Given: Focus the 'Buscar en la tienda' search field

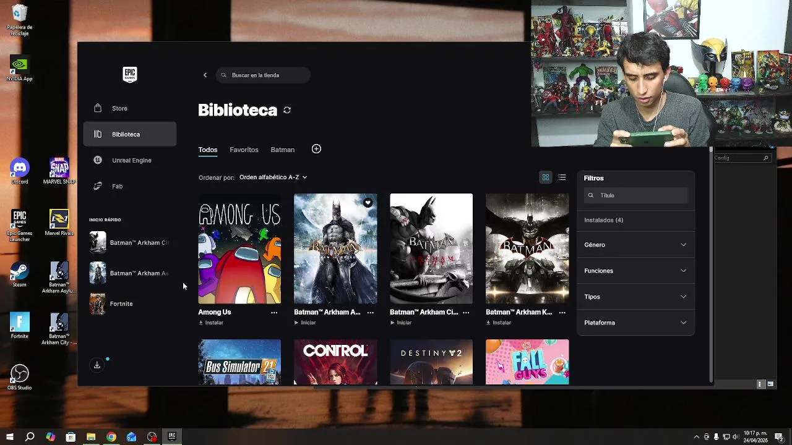Looking at the screenshot, I should click(x=263, y=75).
